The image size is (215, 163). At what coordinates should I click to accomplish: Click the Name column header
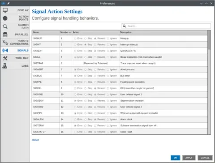[46, 32]
